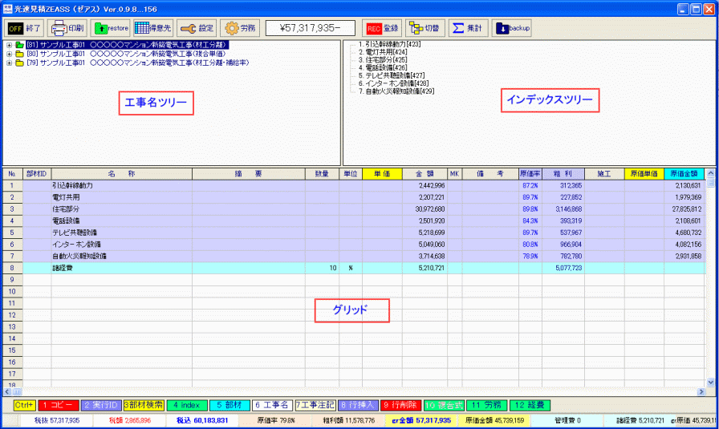The image size is (719, 429).
Task: Click the 10 複合式 button
Action: pyautogui.click(x=444, y=405)
